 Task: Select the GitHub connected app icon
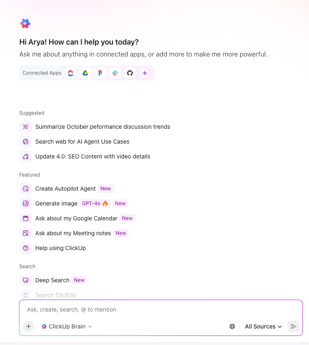(x=130, y=73)
